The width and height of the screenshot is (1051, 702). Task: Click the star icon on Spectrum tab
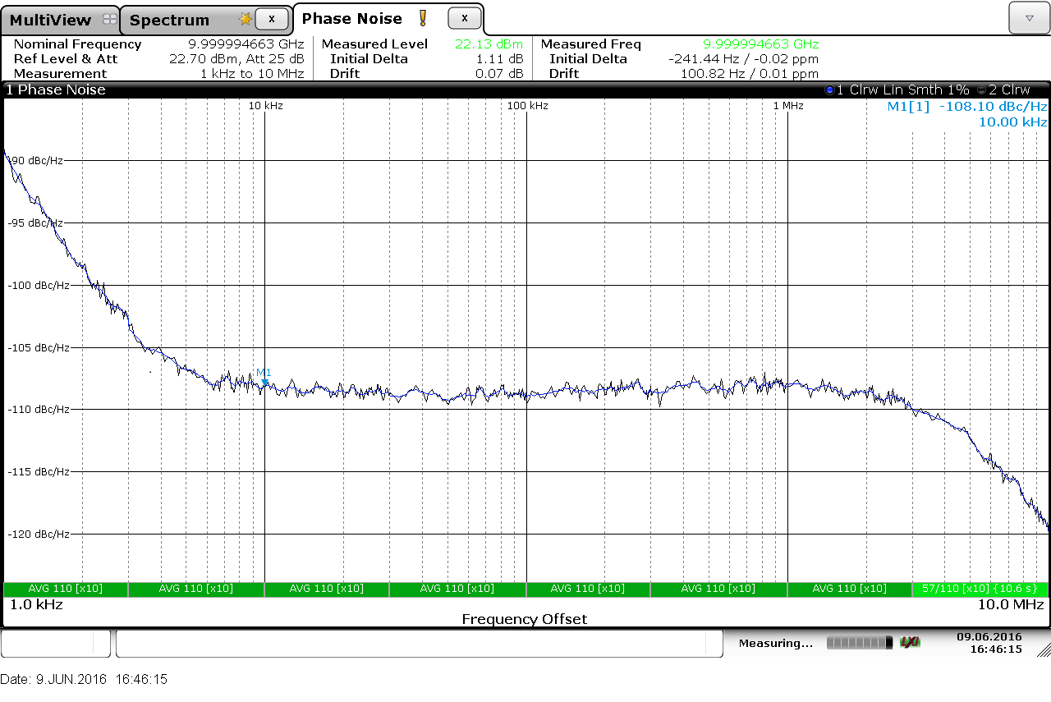(x=245, y=19)
